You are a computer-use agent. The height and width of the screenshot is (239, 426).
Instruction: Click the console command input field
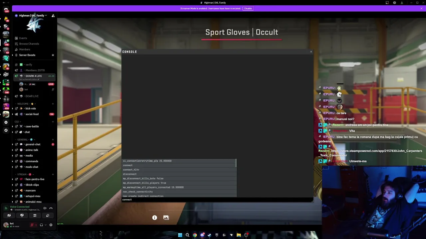tap(217, 200)
